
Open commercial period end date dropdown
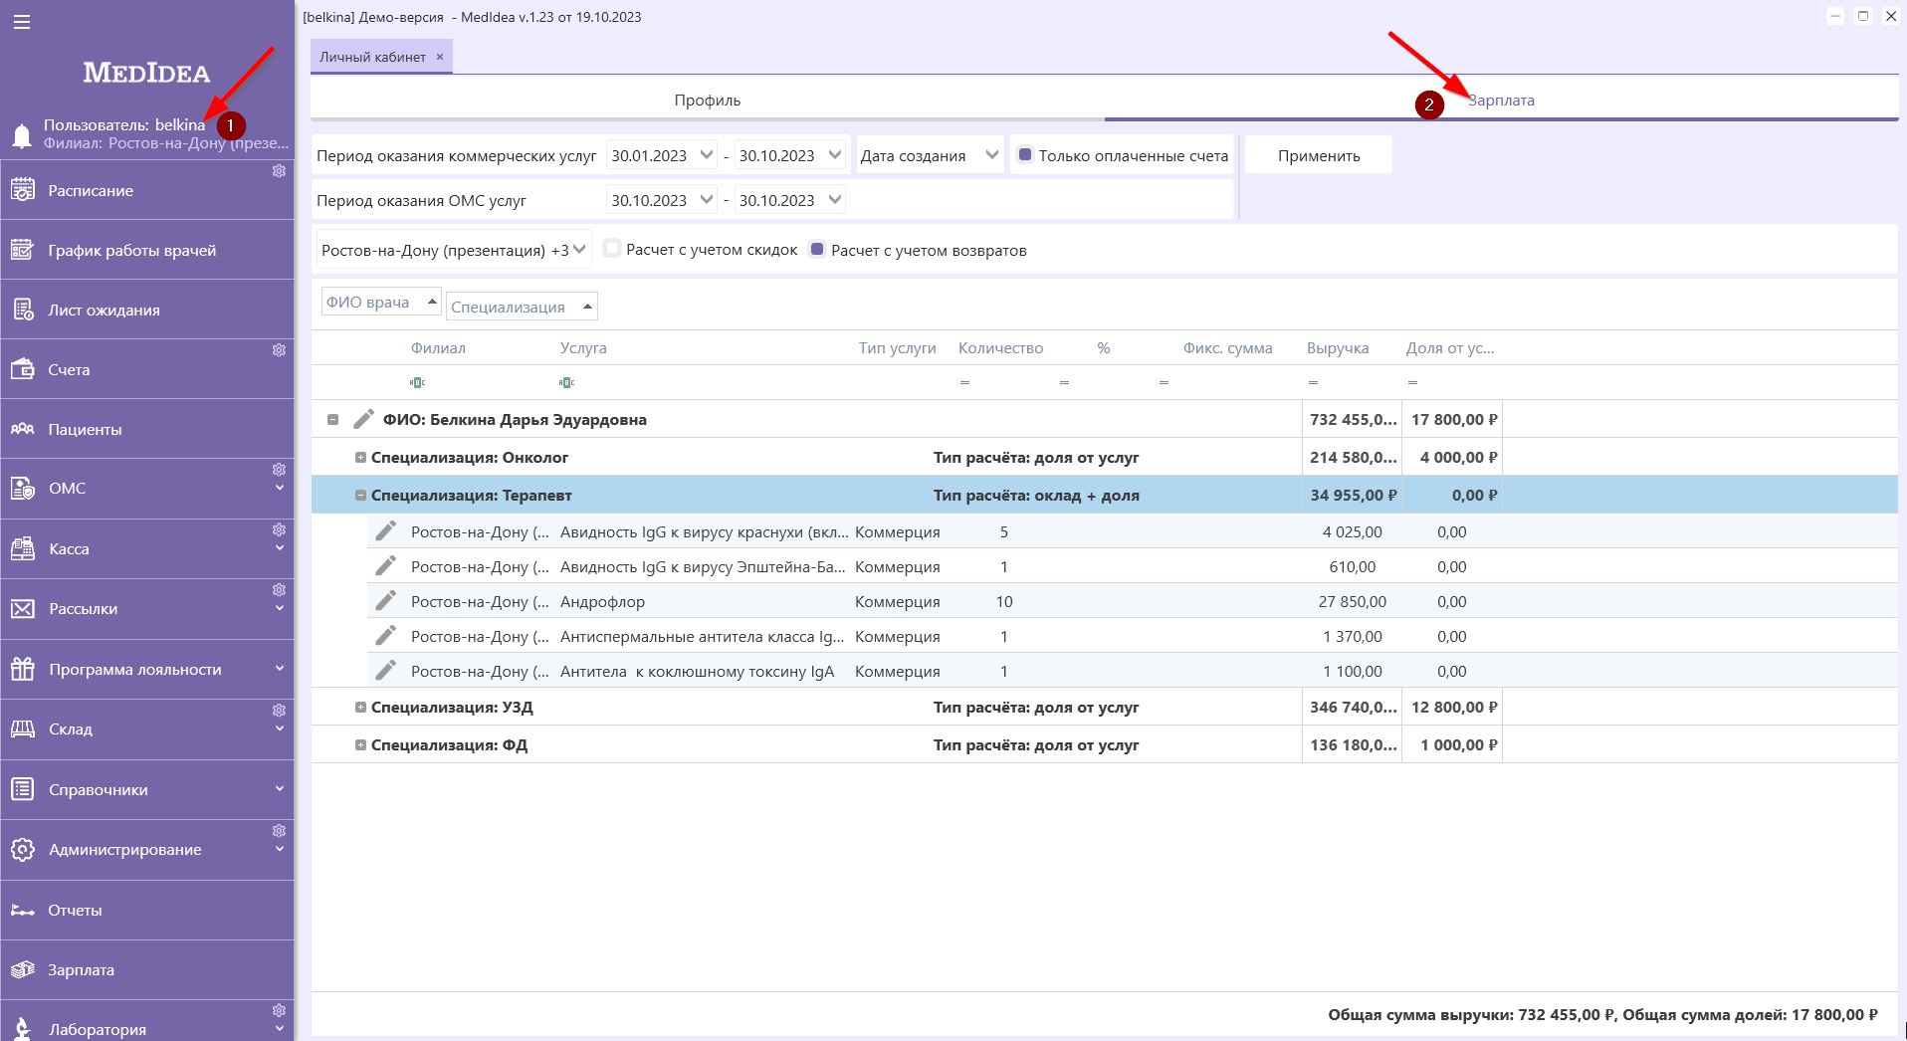tap(835, 154)
